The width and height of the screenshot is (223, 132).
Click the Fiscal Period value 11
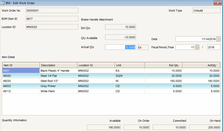(x=185, y=47)
